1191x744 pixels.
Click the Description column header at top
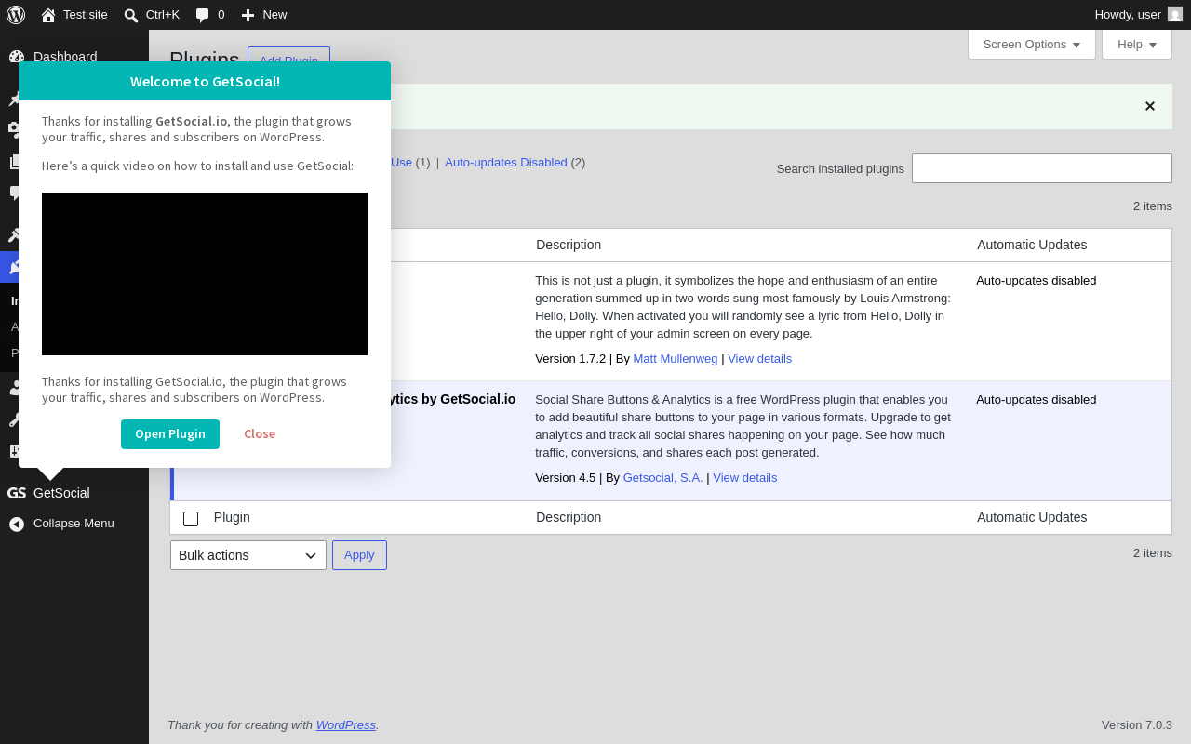(x=569, y=245)
